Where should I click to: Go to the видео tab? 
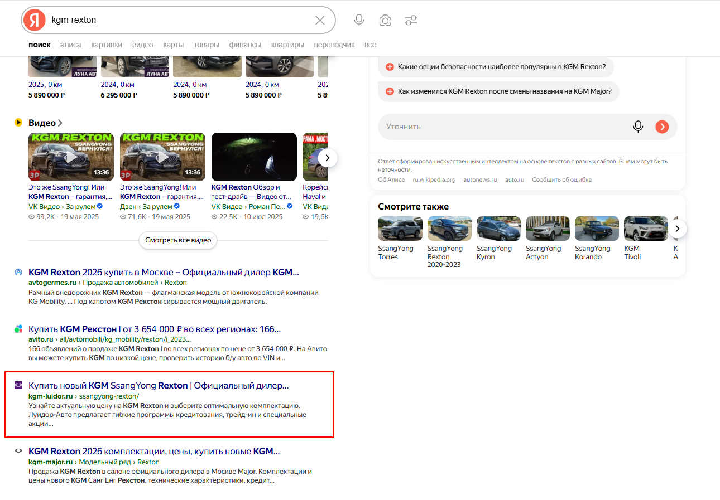click(x=143, y=45)
